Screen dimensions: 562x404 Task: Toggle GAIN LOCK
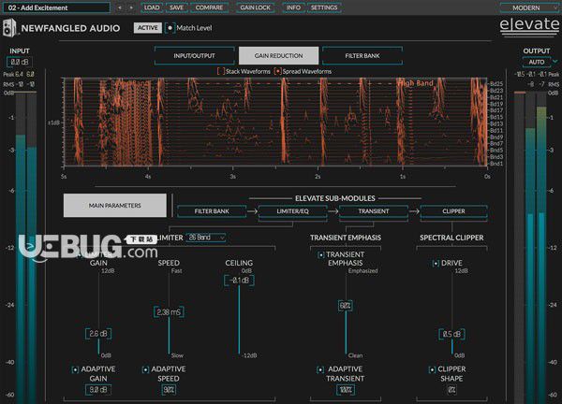(255, 7)
